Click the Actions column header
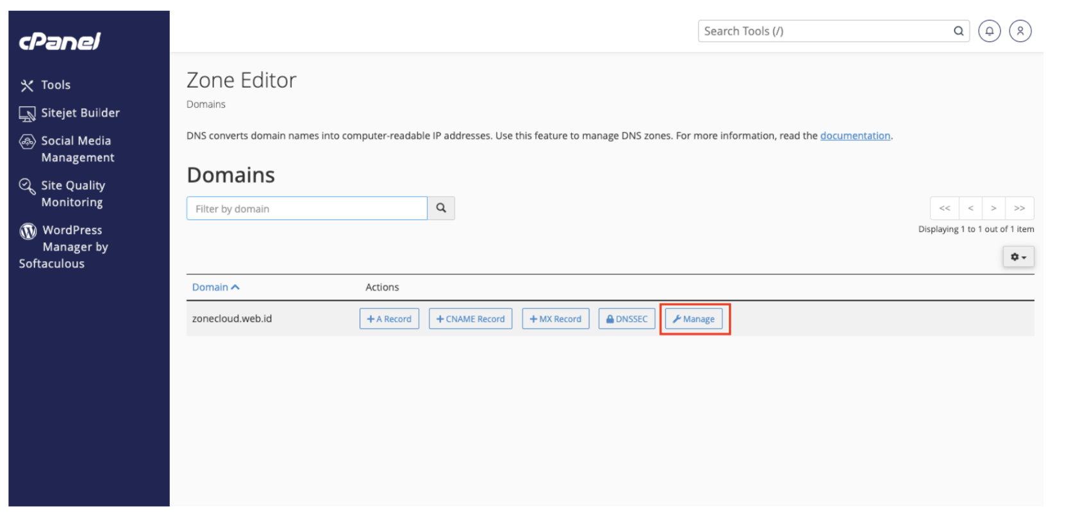1073x517 pixels. [x=382, y=287]
